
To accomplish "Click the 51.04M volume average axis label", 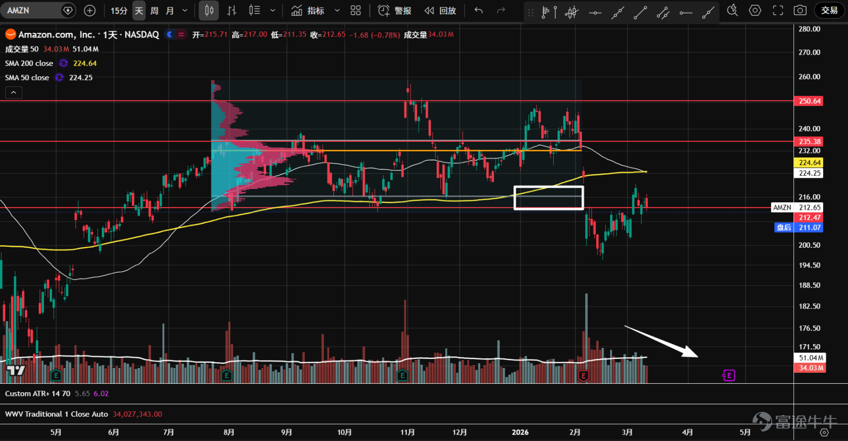I will (811, 358).
